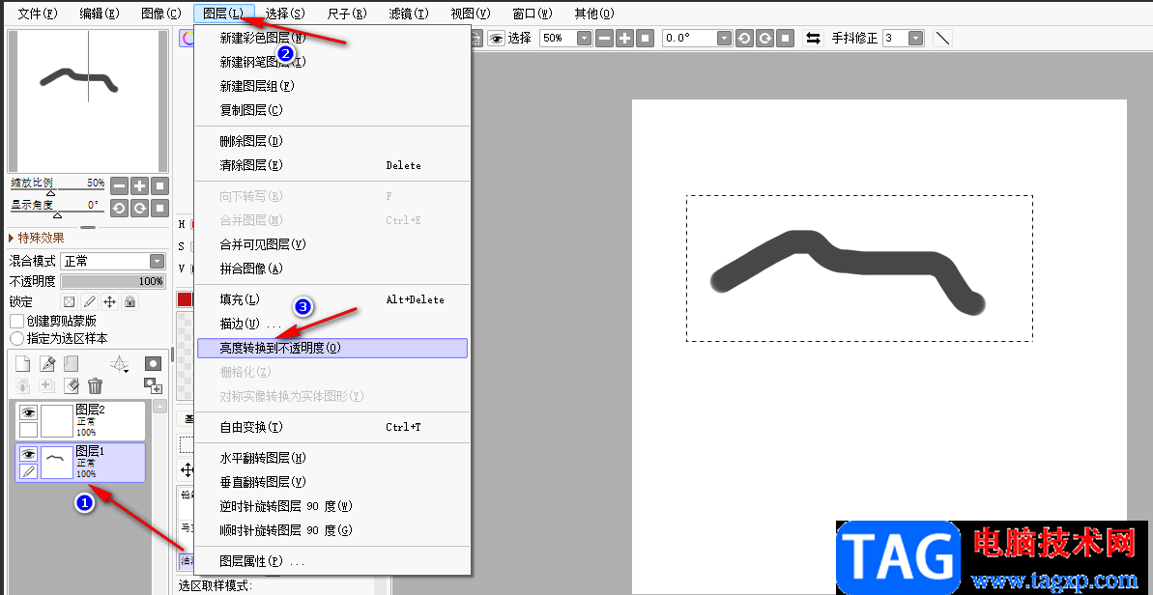Screen dimensions: 1153x595
Task: Hide 图层1 using its eye icon
Action: coord(28,455)
